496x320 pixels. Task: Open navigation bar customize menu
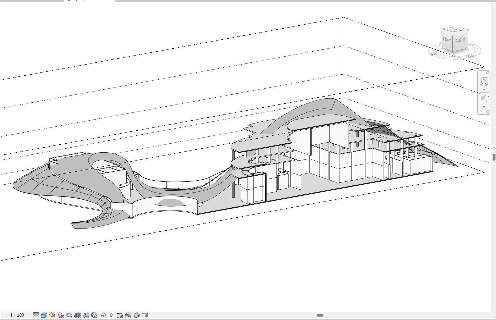(x=488, y=112)
